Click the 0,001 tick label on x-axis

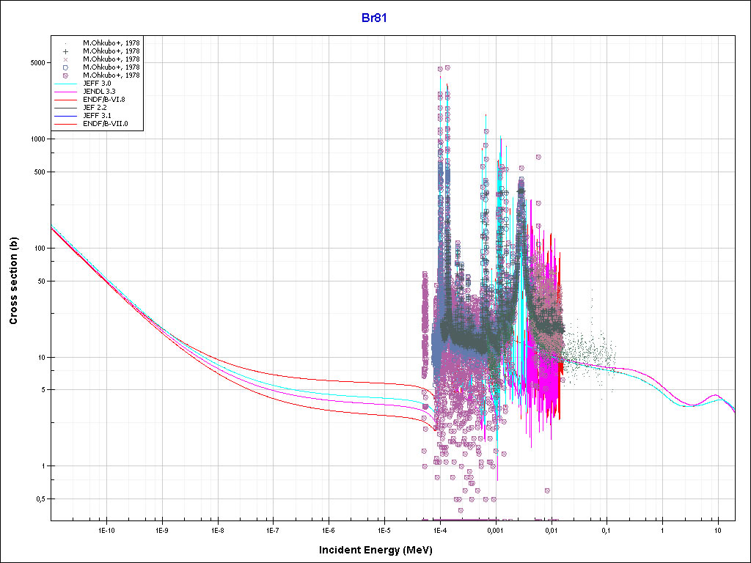click(x=495, y=530)
